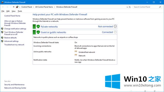This screenshot has width=164, height=92.
Task: Open Network and Sharing Center
Action: 15,88
